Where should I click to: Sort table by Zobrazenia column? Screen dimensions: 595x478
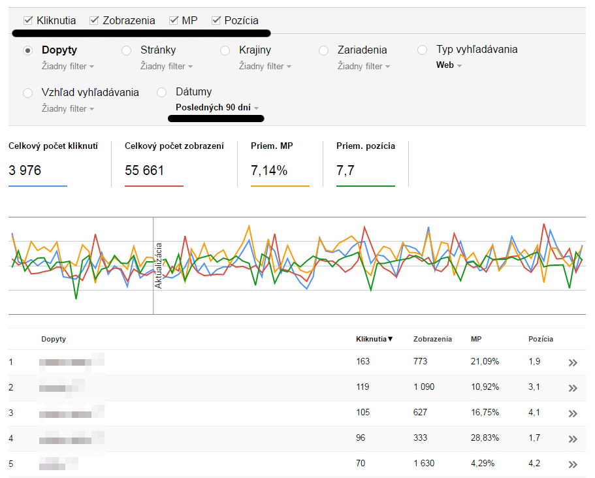432,339
